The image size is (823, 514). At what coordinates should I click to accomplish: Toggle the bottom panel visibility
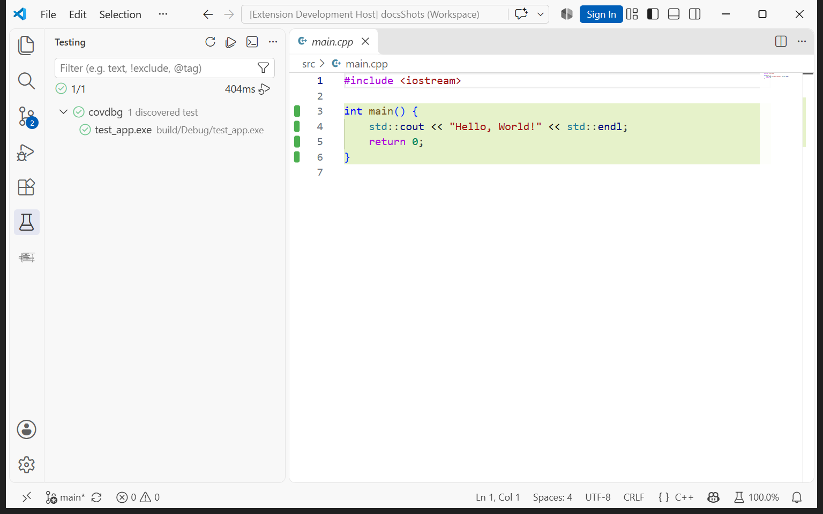(x=674, y=14)
